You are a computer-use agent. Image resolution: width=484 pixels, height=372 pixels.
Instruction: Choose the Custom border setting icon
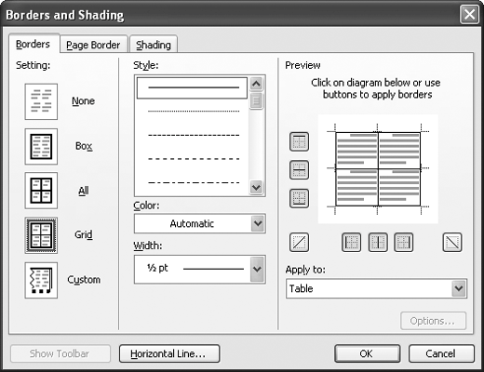pyautogui.click(x=41, y=280)
